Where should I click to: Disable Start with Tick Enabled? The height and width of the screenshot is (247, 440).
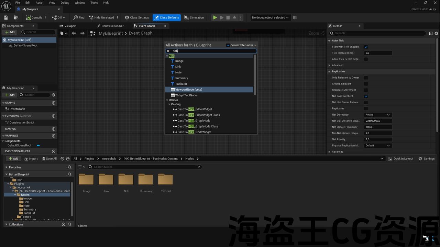coord(366,47)
